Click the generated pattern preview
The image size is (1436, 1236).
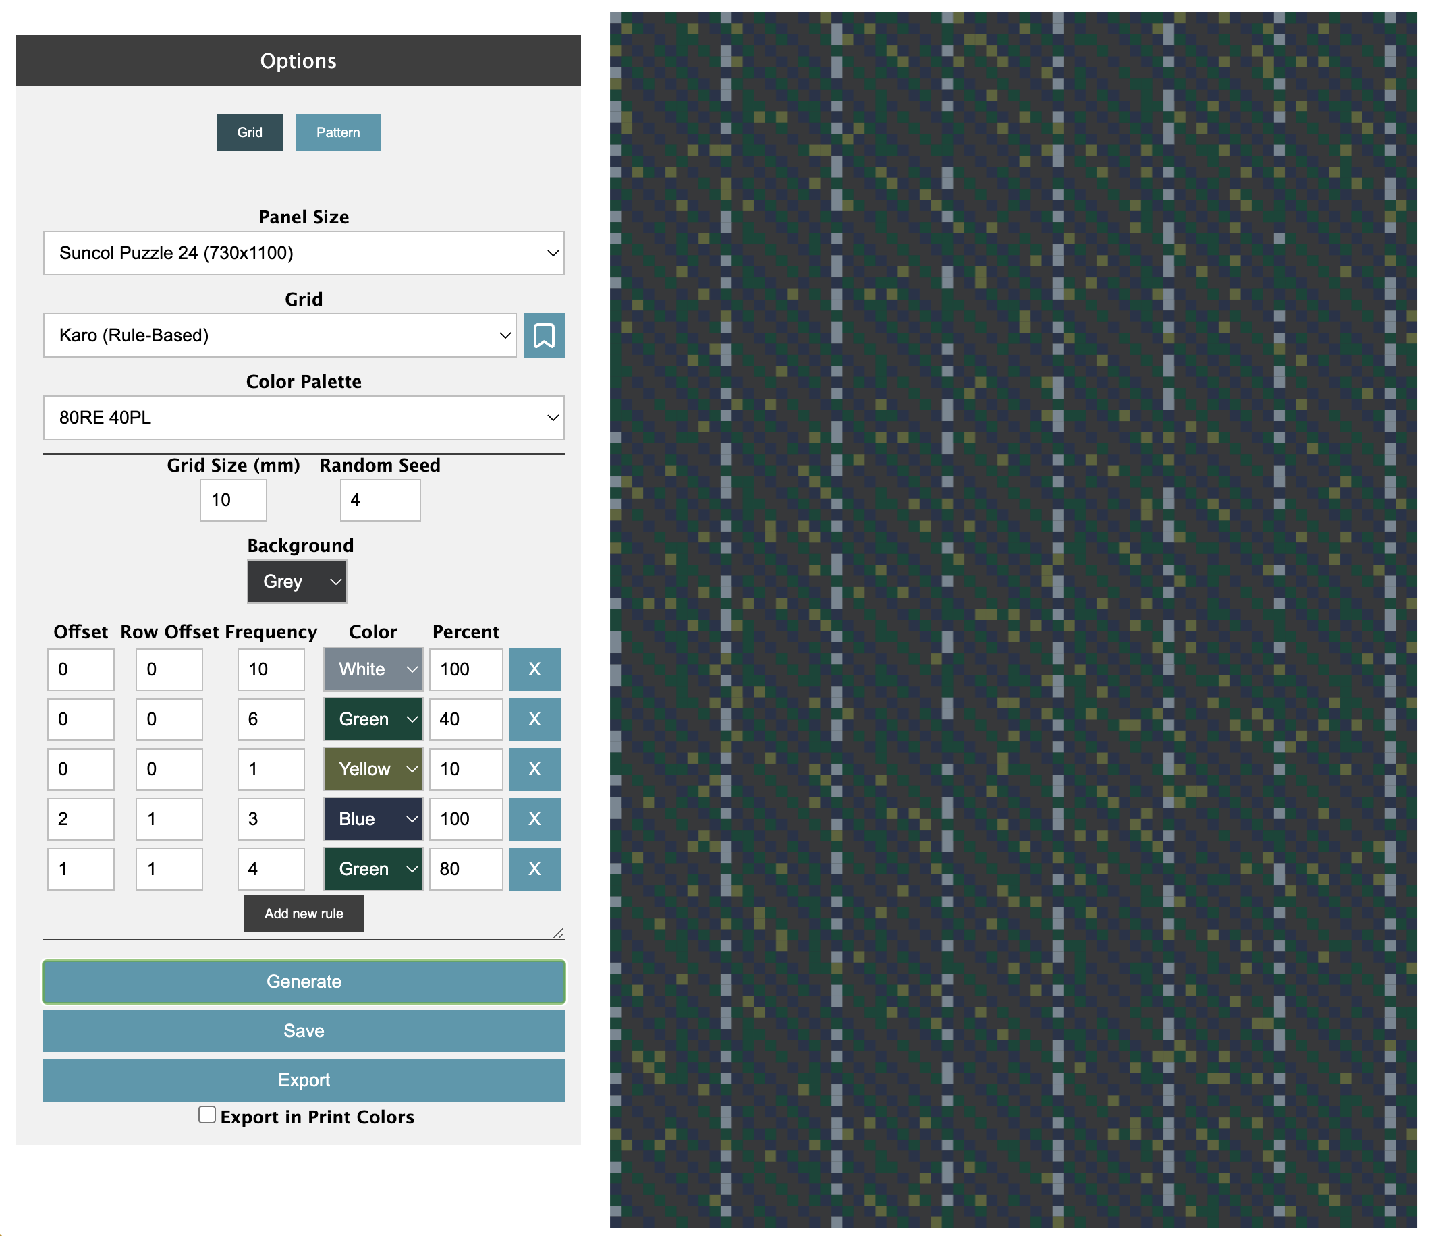pos(1012,619)
